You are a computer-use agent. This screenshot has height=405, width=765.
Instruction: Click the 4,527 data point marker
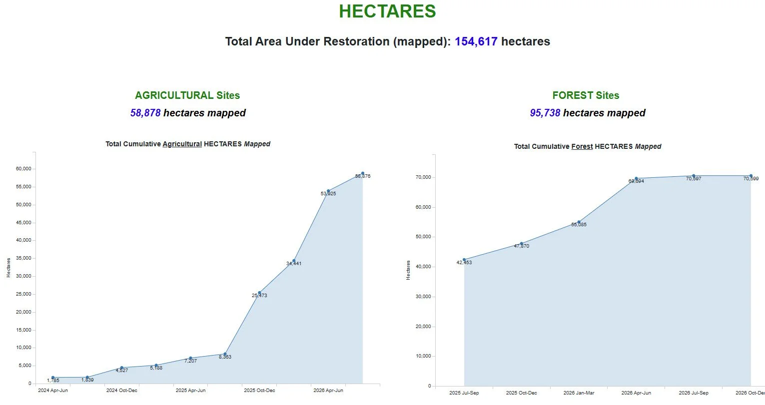tap(121, 368)
